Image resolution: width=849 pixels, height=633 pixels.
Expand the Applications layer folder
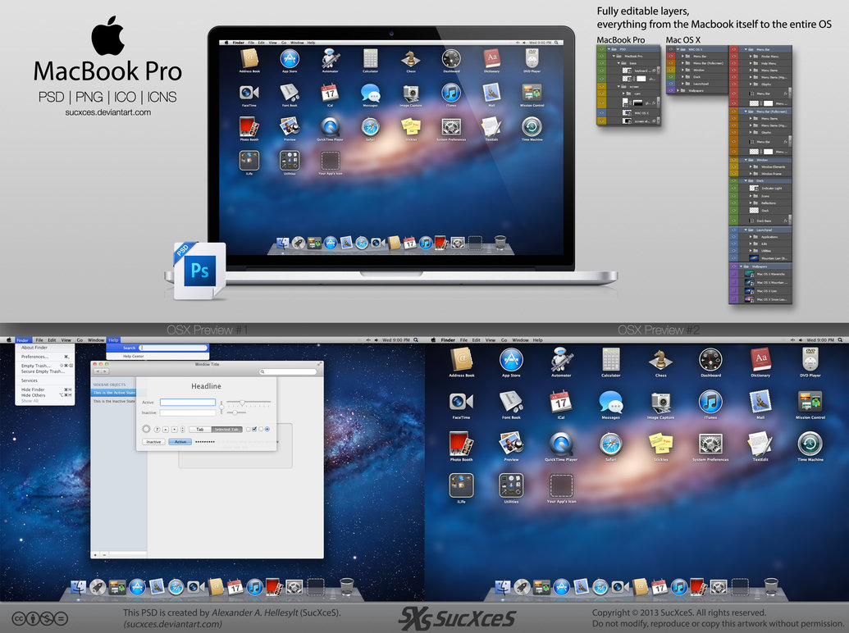[751, 237]
